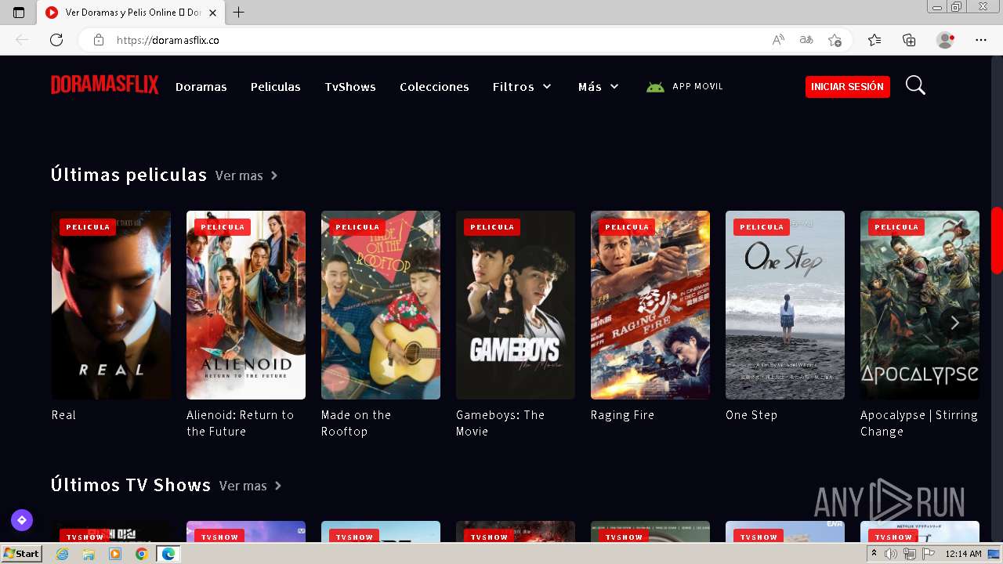Open Ver mas for Últimas peliculas
The width and height of the screenshot is (1003, 564).
tap(247, 175)
